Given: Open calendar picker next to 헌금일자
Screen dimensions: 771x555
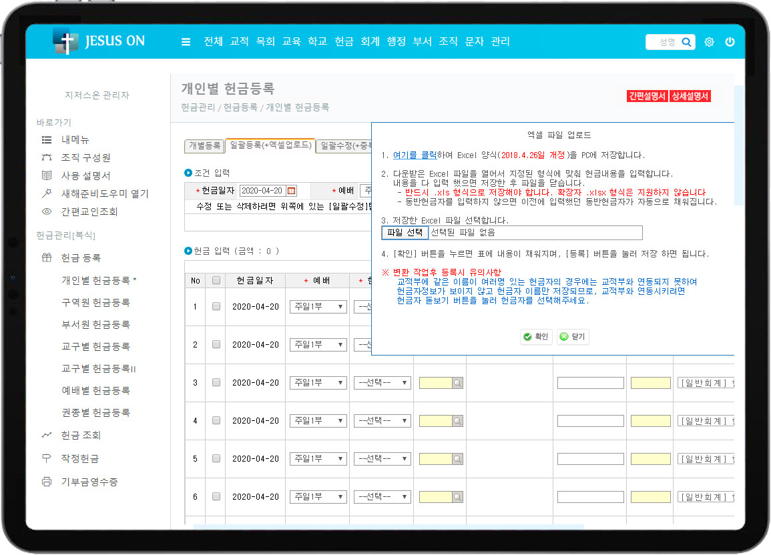Looking at the screenshot, I should 291,191.
